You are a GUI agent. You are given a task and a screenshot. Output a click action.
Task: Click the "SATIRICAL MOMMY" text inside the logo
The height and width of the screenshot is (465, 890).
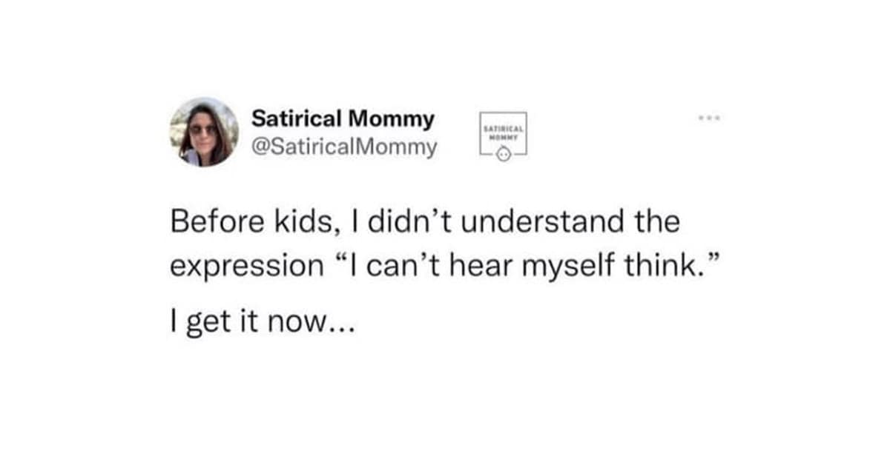[x=504, y=132]
